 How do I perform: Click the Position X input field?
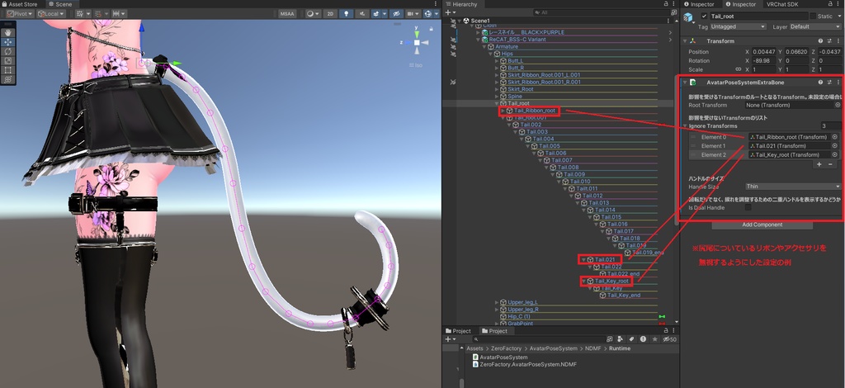[x=763, y=52]
